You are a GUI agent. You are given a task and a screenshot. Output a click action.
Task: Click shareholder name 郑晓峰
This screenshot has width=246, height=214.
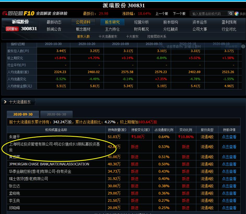tap(14, 208)
